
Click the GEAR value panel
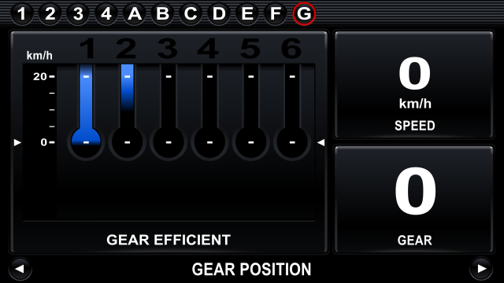(x=414, y=200)
